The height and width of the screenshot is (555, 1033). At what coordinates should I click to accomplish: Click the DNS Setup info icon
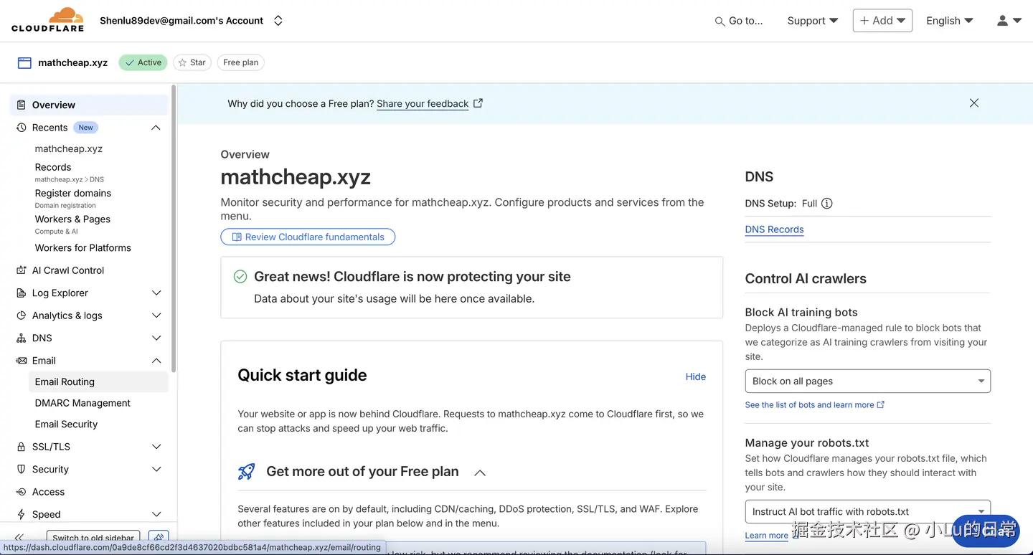click(826, 204)
